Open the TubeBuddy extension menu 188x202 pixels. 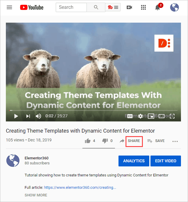tap(113, 7)
